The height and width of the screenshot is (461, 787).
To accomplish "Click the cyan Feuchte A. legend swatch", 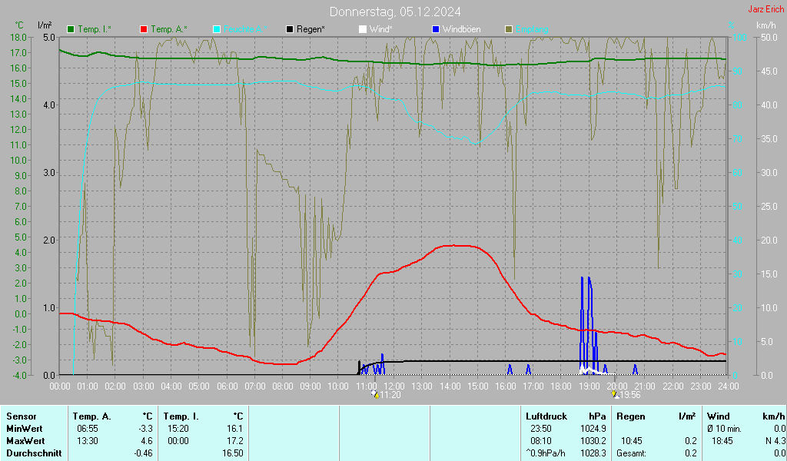I will click(216, 30).
